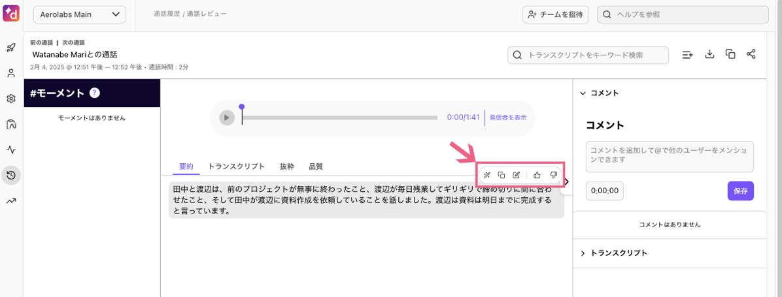This screenshot has height=297, width=782.
Task: Click the summary paragraph text
Action: point(366,200)
